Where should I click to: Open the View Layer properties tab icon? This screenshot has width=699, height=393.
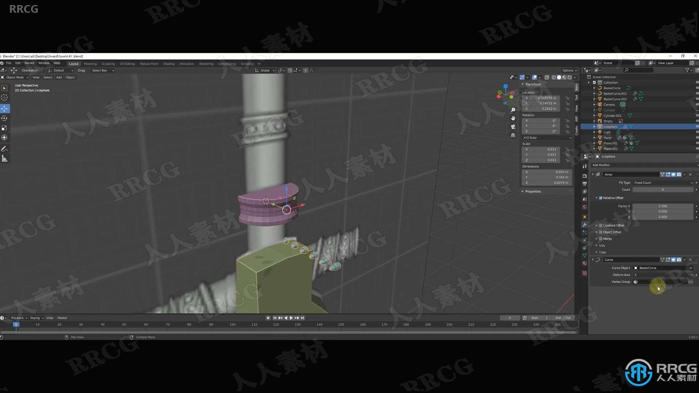585,191
